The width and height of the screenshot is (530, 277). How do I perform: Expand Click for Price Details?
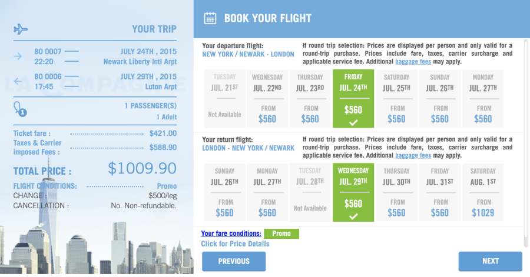[x=235, y=244]
